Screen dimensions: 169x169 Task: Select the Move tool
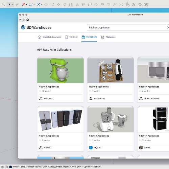click(x=58, y=4)
